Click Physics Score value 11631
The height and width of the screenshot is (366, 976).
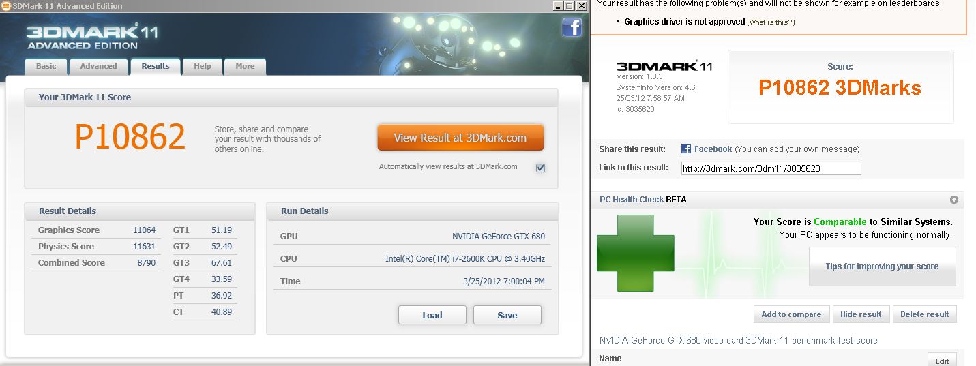click(144, 247)
